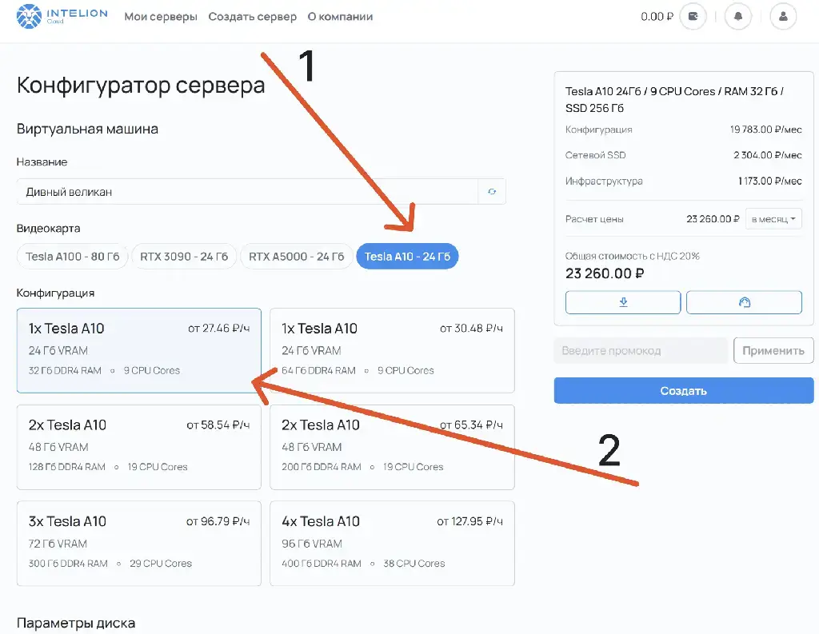Open the 'Мои серверы' menu item

click(161, 17)
